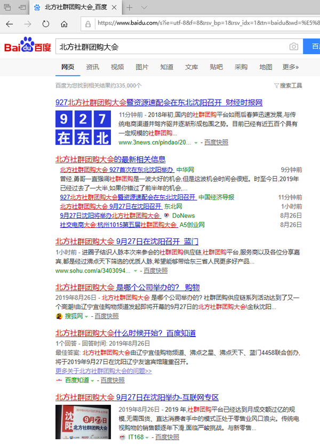The height and width of the screenshot is (447, 320).
Task: Expand dropdown arrow beside www.3news.cn URL
Action: pos(196,143)
